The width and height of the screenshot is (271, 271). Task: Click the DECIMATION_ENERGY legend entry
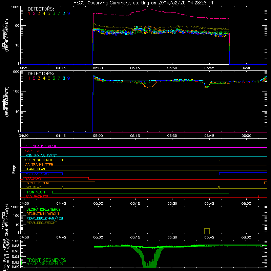coord(43,209)
